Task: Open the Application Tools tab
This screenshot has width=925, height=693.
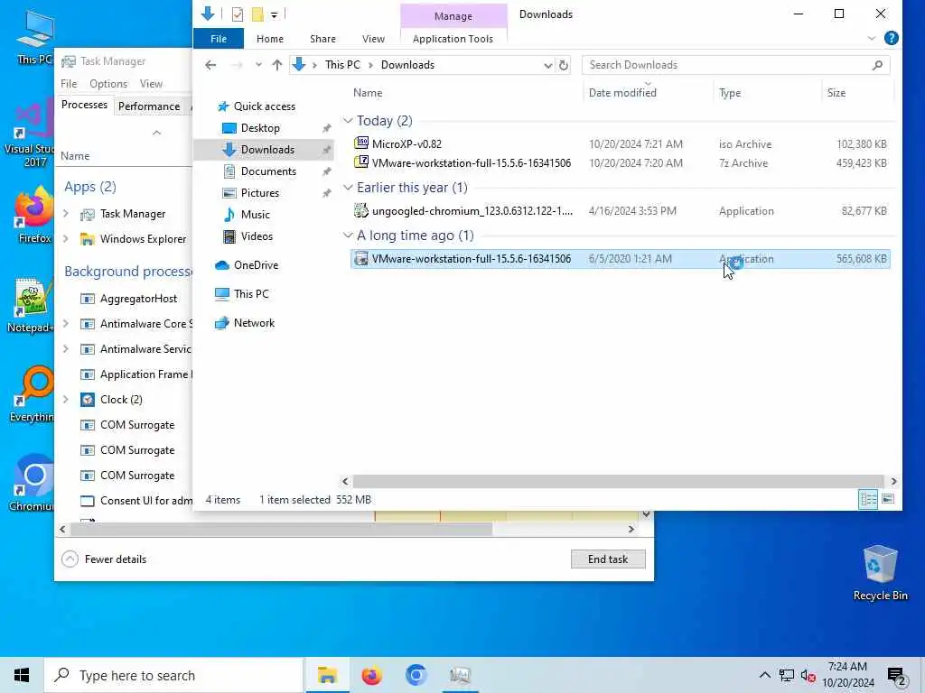Action: tap(453, 39)
